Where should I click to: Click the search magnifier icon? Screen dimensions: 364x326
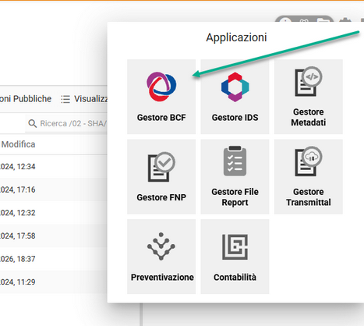[x=32, y=124]
